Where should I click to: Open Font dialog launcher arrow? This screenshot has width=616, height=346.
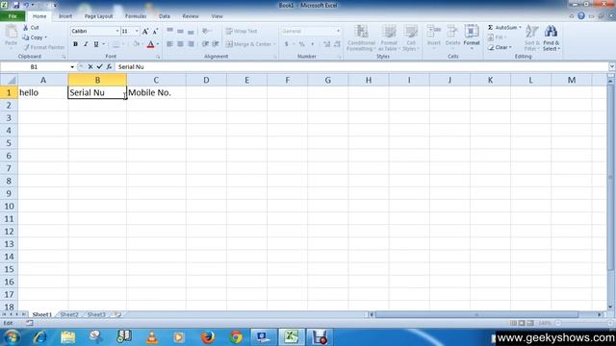[x=158, y=57]
